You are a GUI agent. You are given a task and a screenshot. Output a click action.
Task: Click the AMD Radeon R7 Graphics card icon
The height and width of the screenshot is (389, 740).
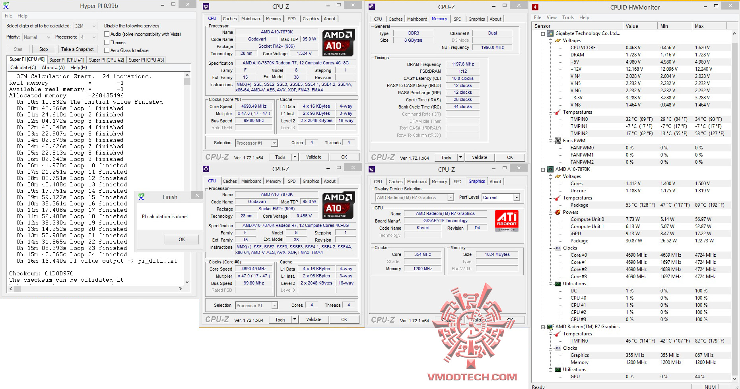[x=550, y=327]
